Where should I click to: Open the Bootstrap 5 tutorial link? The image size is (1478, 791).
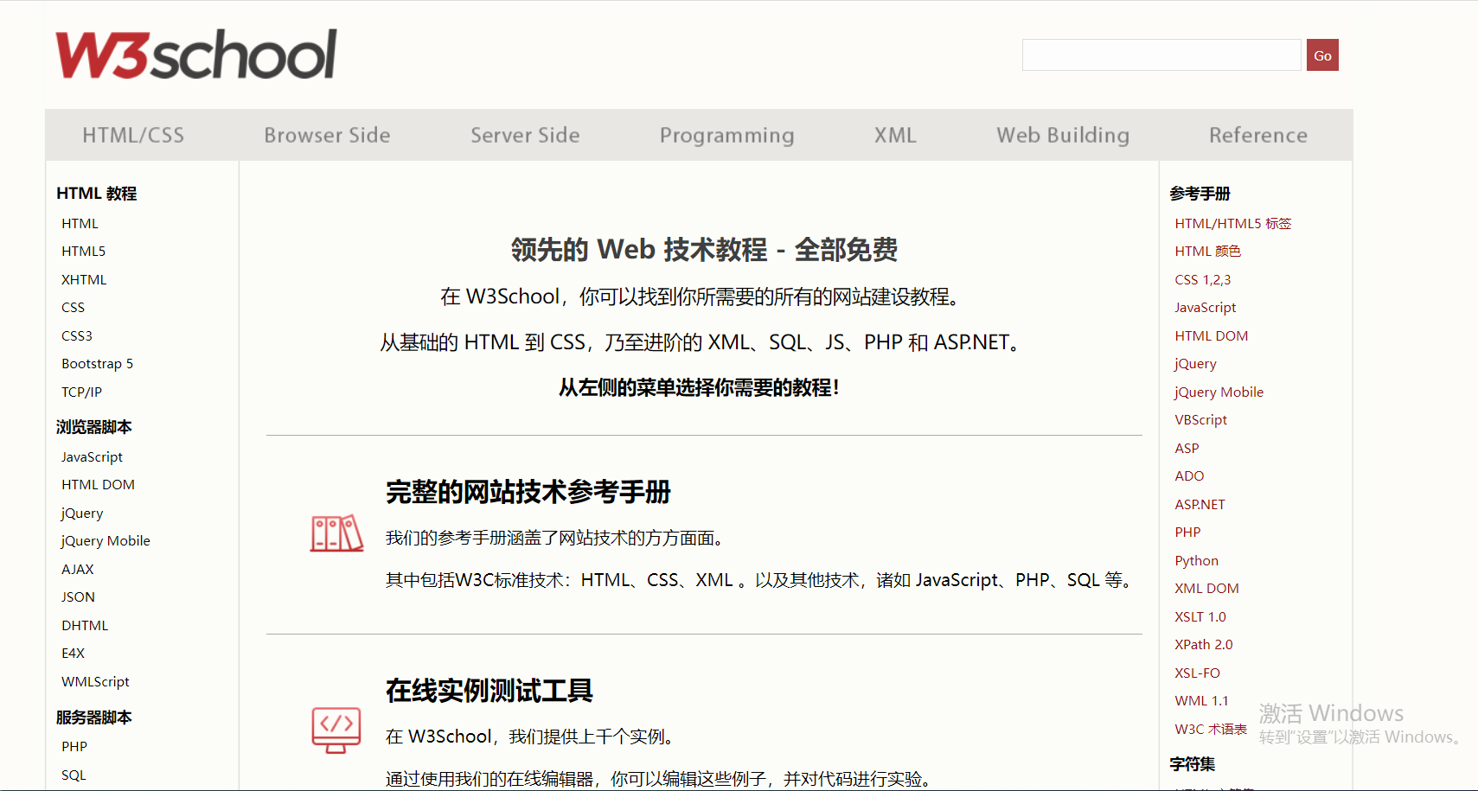pos(97,364)
